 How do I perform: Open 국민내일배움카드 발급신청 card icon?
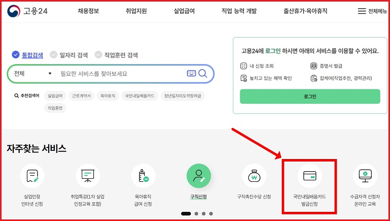[310, 176]
